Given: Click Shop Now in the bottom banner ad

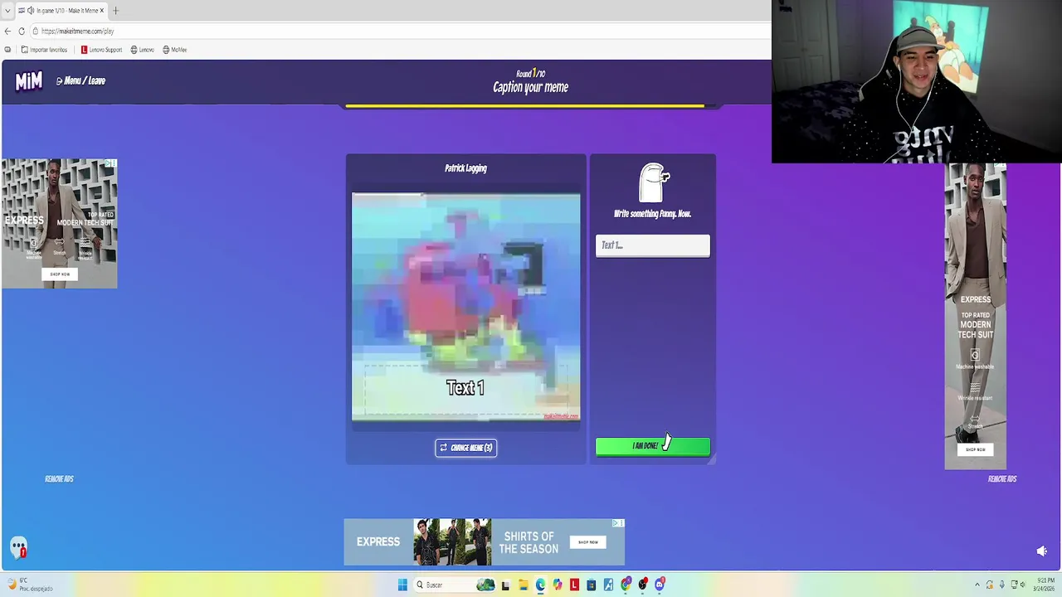Looking at the screenshot, I should pos(587,542).
